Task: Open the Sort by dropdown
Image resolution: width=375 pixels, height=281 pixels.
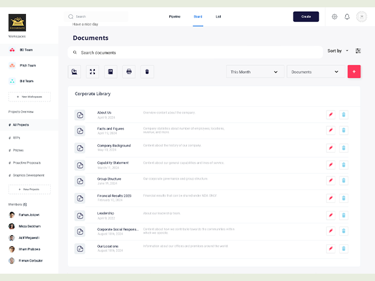Action: click(x=338, y=51)
